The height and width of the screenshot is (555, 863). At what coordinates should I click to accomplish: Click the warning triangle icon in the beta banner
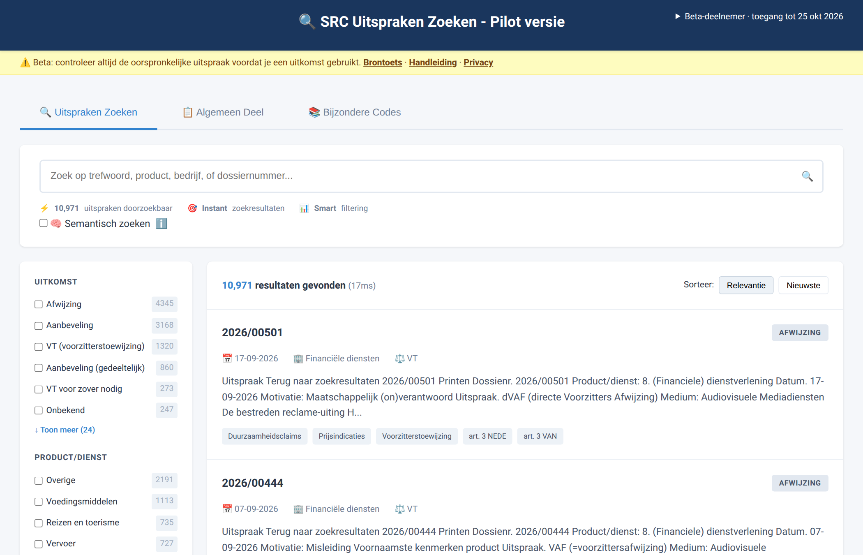coord(25,62)
